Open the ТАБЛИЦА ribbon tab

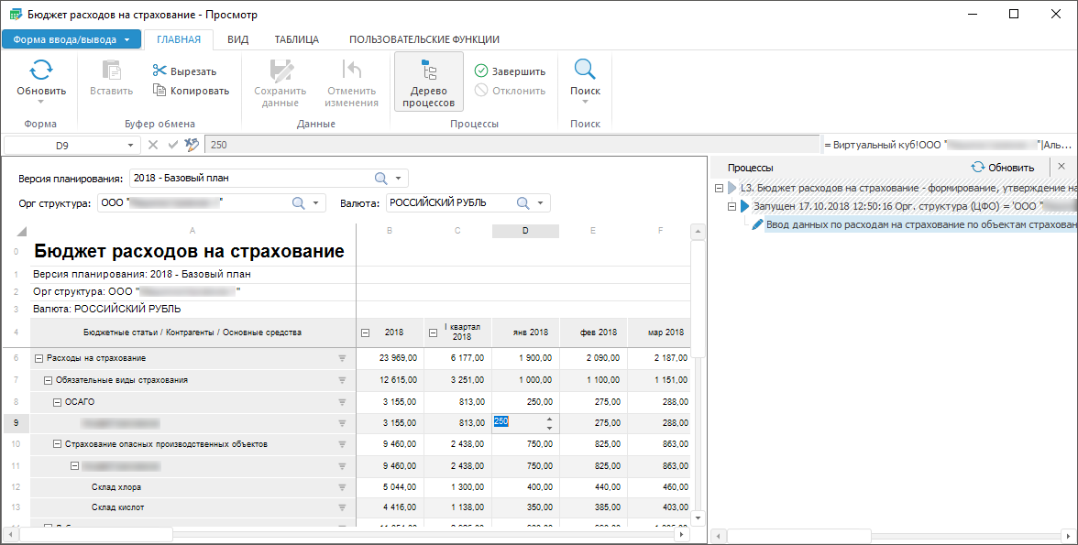(297, 39)
